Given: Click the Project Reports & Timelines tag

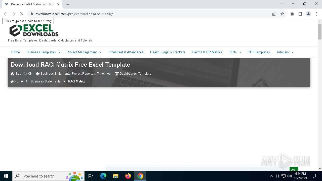Looking at the screenshot, I should [x=91, y=74].
